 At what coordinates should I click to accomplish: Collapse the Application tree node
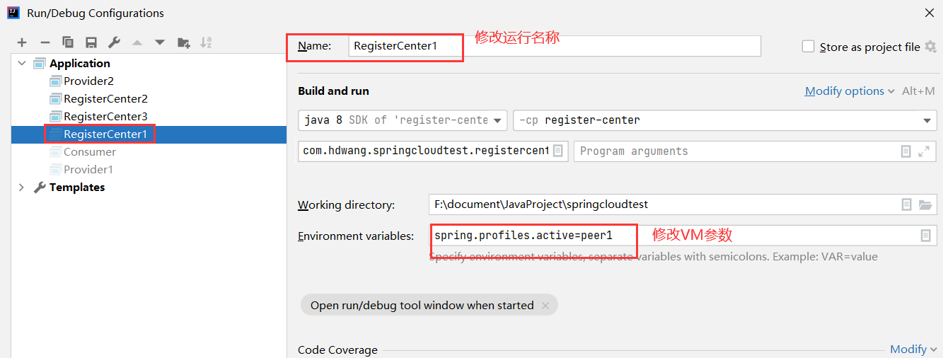[x=21, y=64]
